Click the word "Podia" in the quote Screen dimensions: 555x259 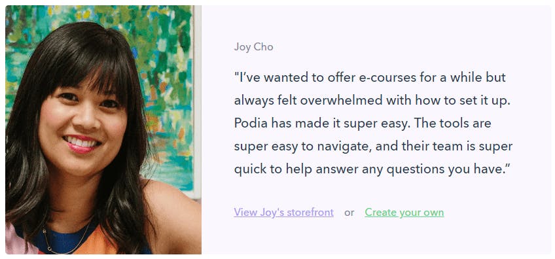click(x=251, y=124)
